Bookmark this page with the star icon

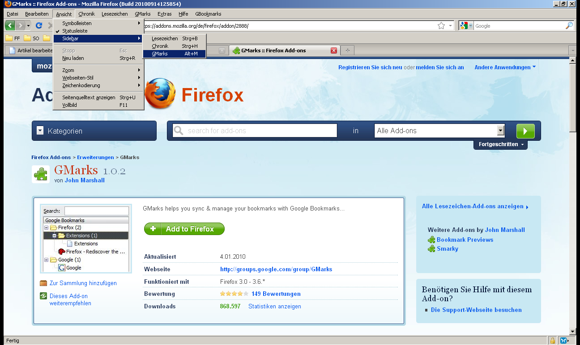(441, 26)
